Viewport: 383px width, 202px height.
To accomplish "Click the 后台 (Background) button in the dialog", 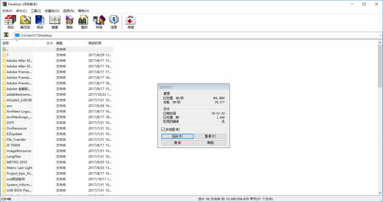I will coord(177,136).
